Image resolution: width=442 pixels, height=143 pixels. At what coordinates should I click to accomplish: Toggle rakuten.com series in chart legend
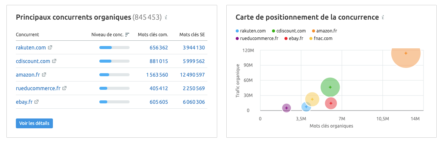pyautogui.click(x=250, y=31)
